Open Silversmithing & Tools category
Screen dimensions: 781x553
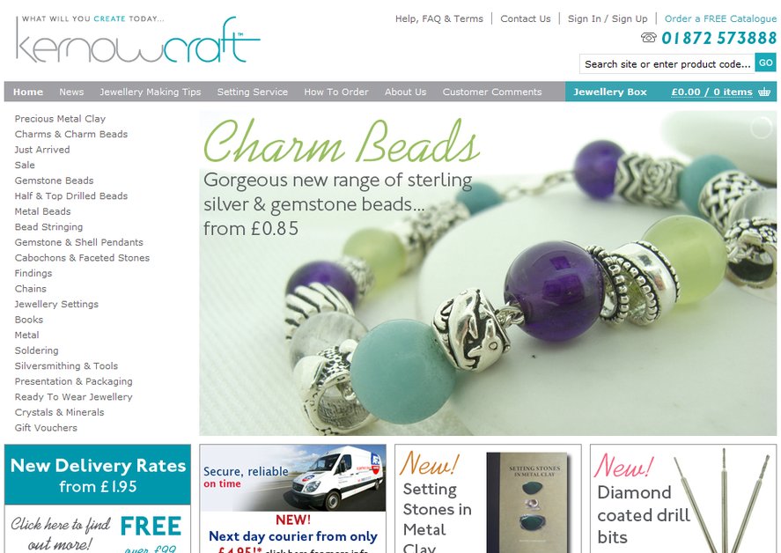pyautogui.click(x=66, y=365)
